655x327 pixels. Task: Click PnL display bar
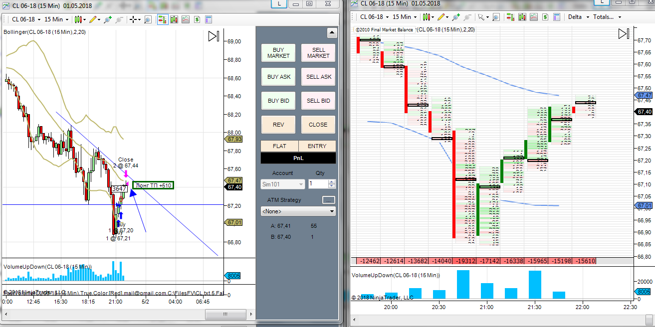coord(298,158)
